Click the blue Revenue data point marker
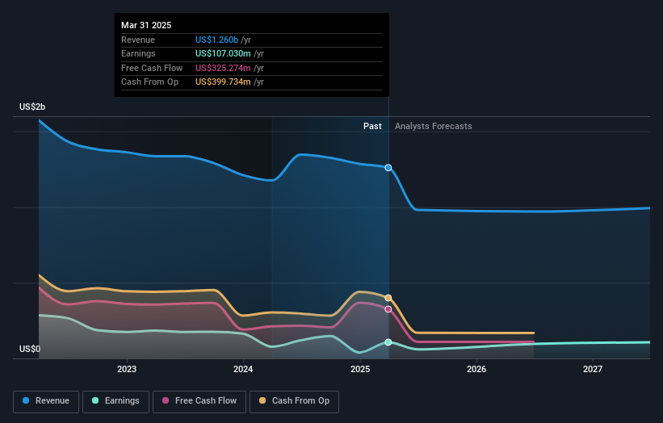Image resolution: width=663 pixels, height=423 pixels. coord(388,168)
